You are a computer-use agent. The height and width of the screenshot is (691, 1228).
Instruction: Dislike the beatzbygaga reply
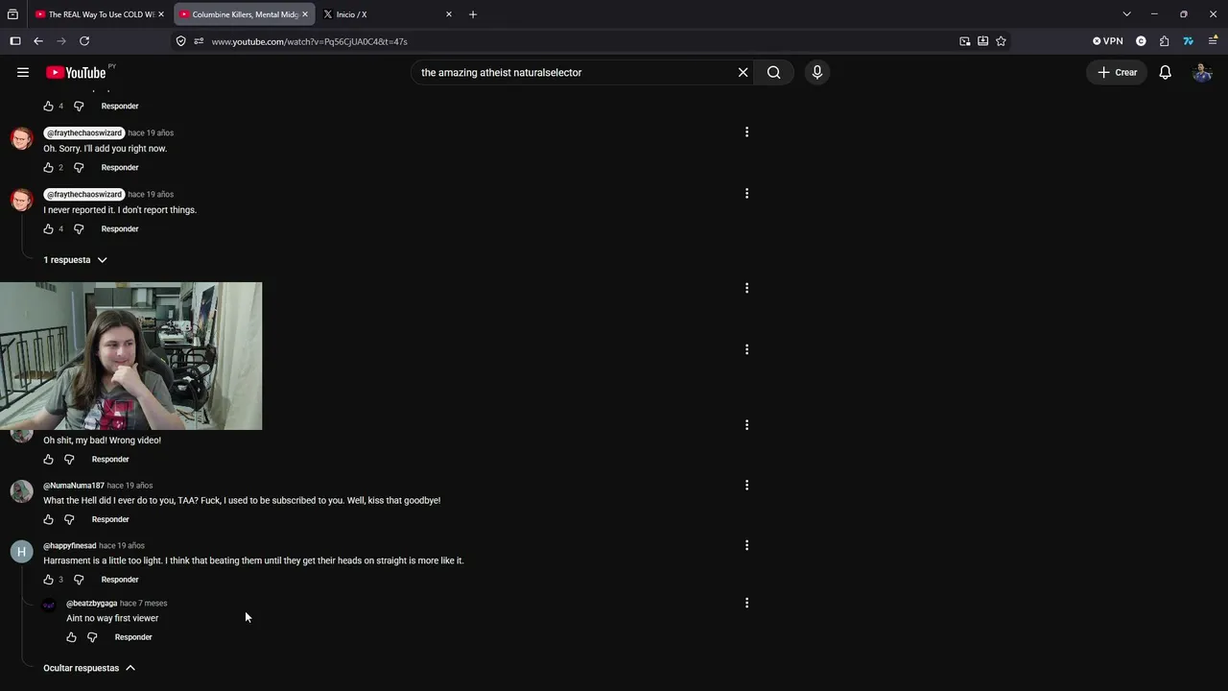92,637
